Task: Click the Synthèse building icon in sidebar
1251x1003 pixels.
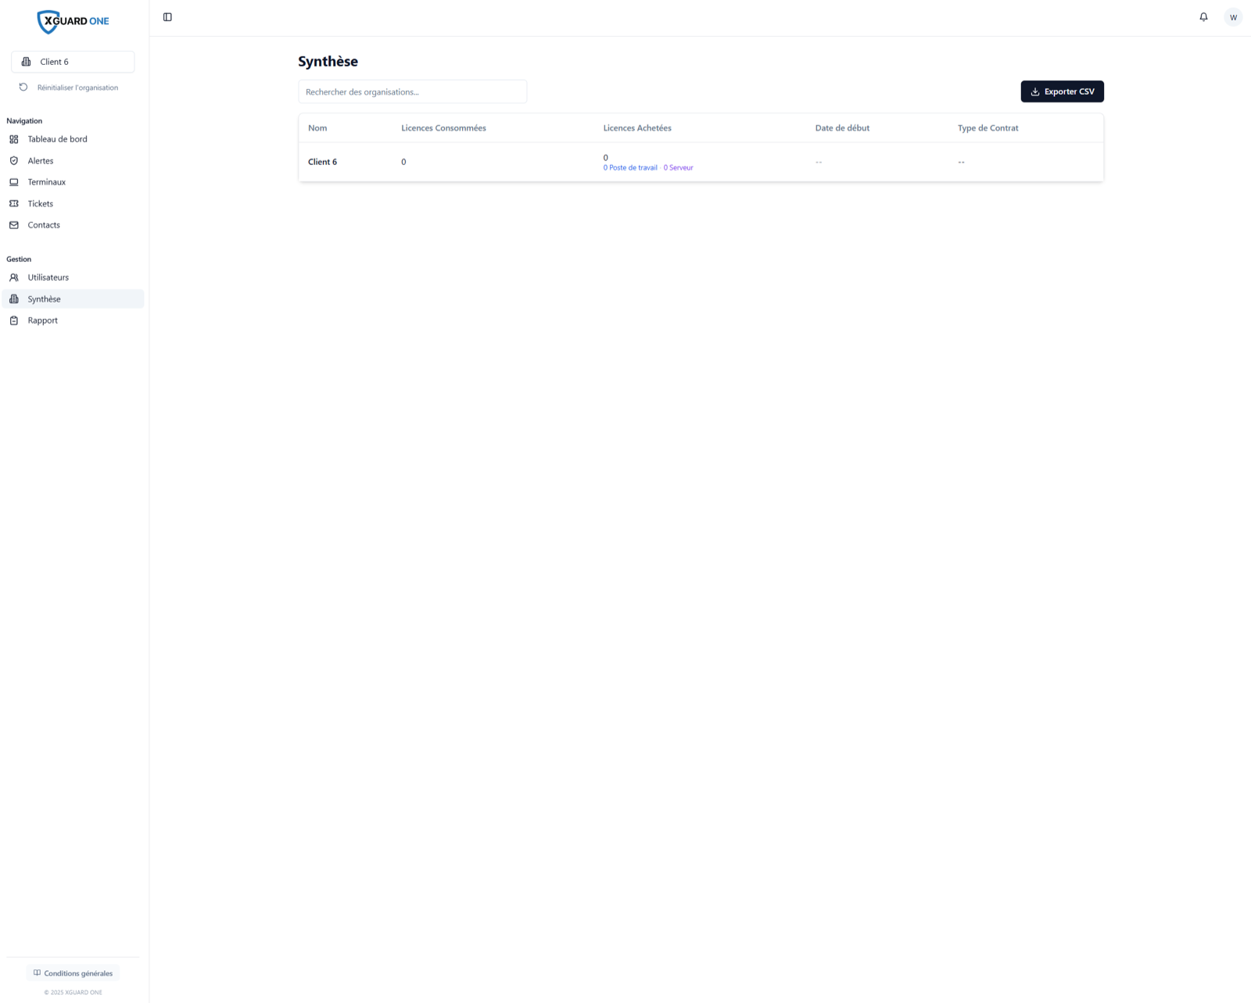Action: click(x=14, y=299)
